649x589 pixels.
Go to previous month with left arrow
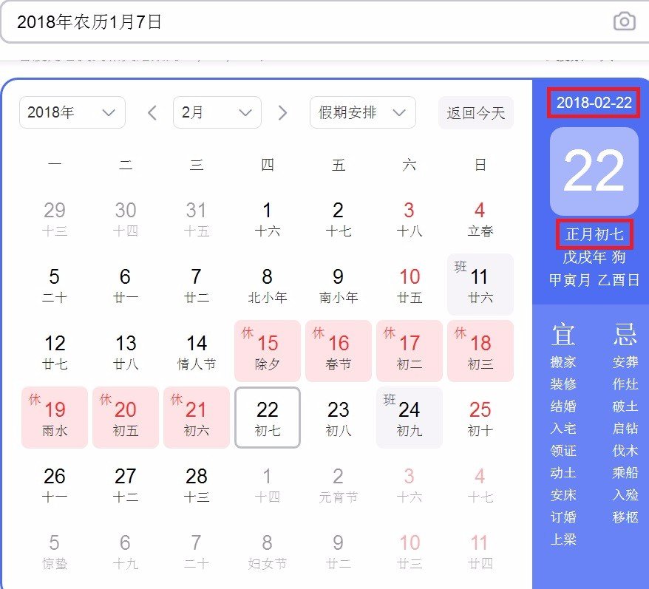152,112
